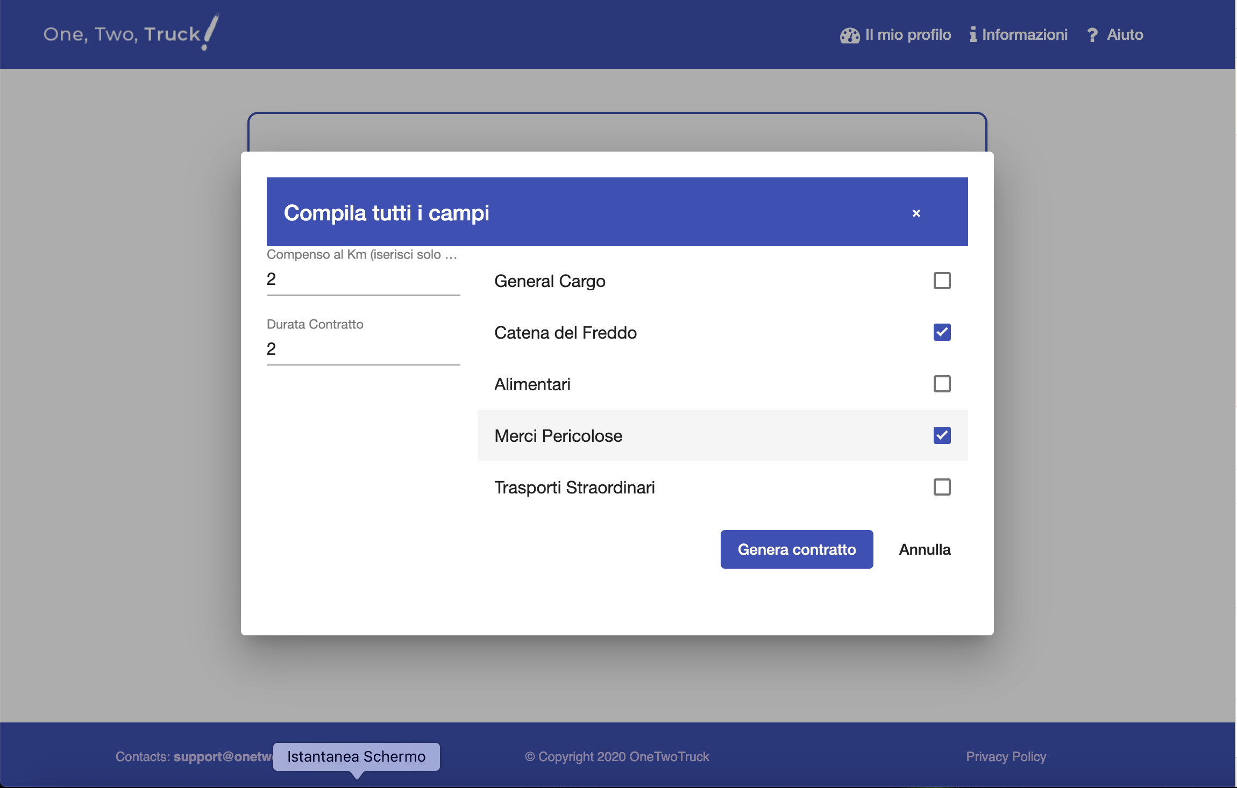1237x788 pixels.
Task: Click the Annulla button
Action: tap(925, 549)
